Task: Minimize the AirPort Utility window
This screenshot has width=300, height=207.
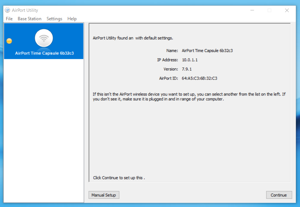Action: (x=252, y=10)
